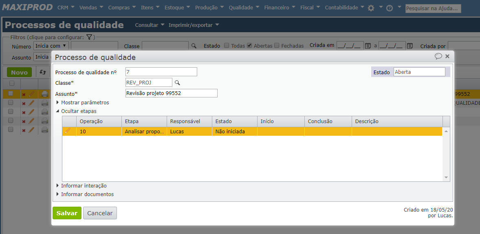The height and width of the screenshot is (234, 480).
Task: Open the Produção menu
Action: 209,8
